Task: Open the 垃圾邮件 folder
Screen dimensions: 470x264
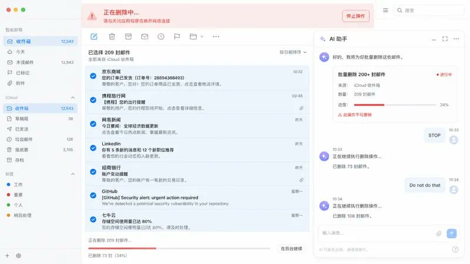Action: point(40,140)
